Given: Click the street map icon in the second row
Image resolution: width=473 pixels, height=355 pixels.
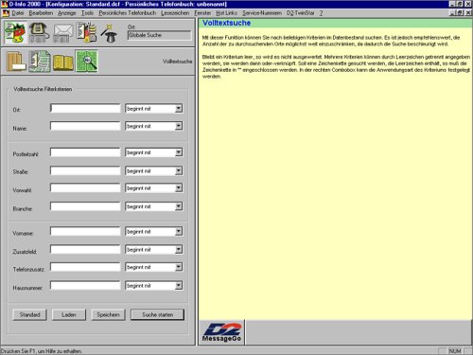Looking at the screenshot, I should [40, 62].
